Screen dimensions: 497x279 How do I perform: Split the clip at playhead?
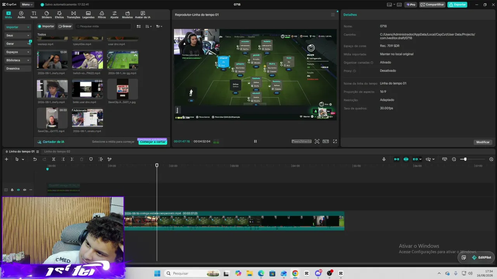pos(54,159)
